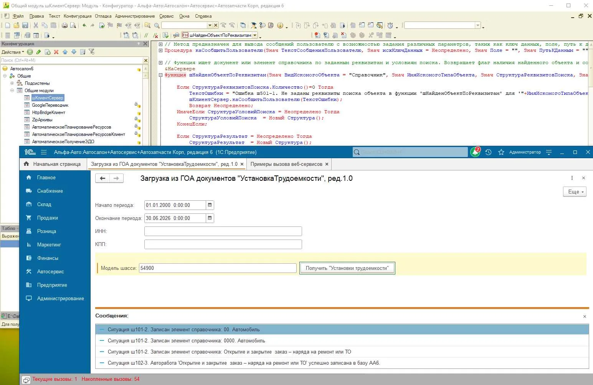Run syntax check with the green checkmark icon

click(165, 35)
